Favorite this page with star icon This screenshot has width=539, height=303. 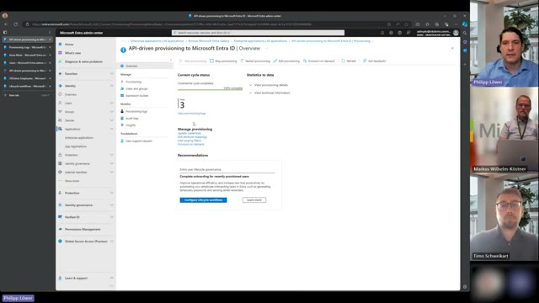point(406,24)
